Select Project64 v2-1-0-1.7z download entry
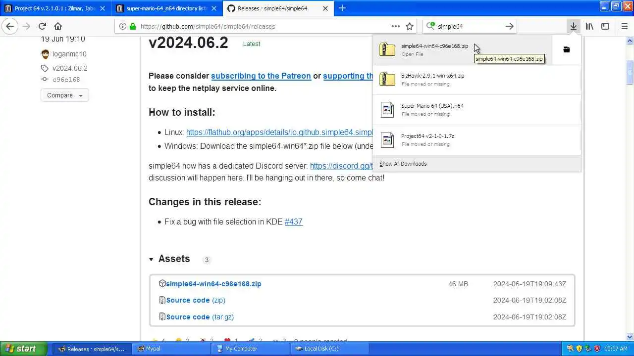Screen dimensions: 634x356 point(476,140)
